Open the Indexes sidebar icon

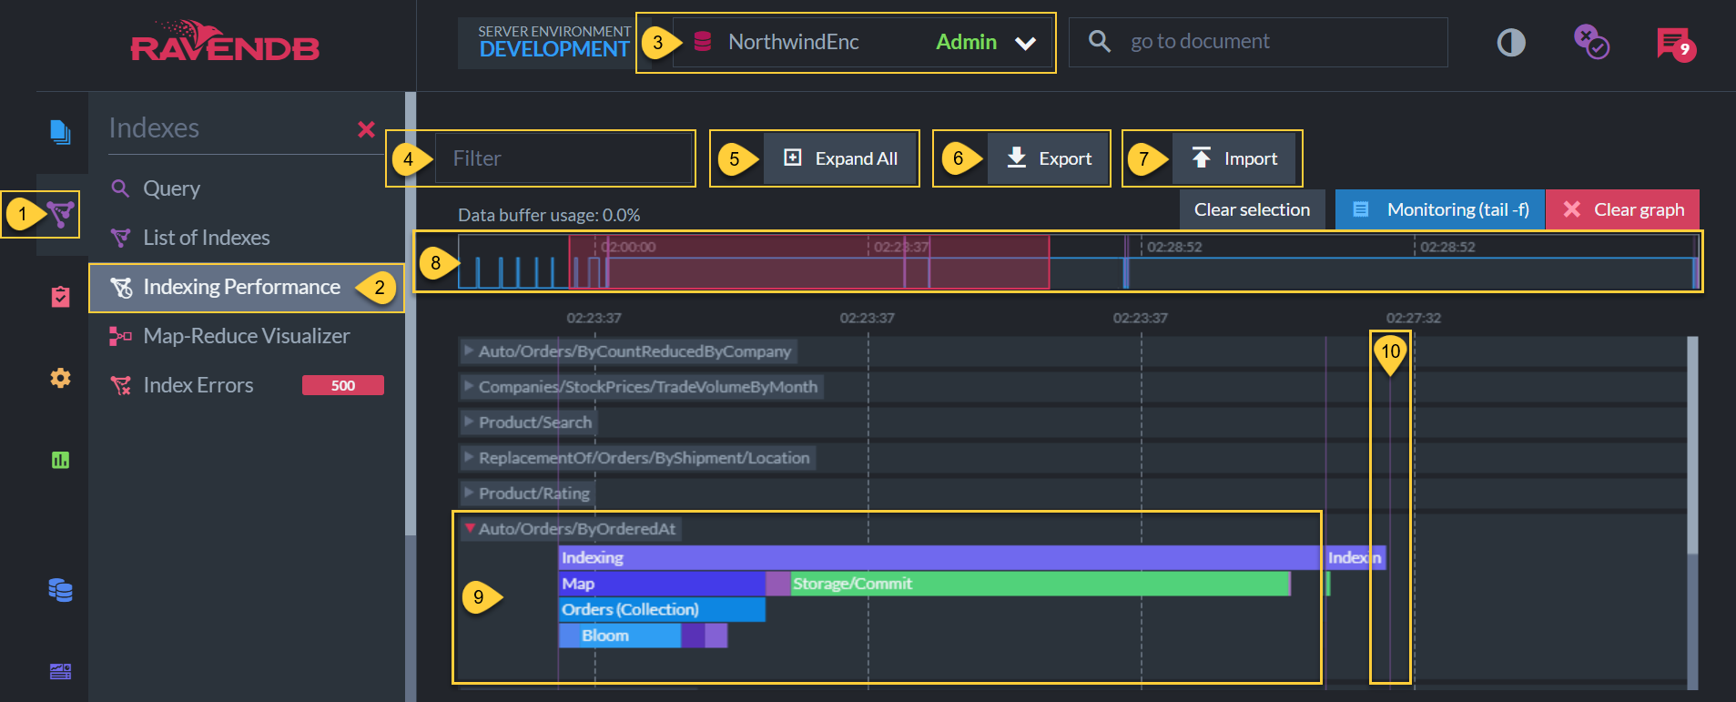[61, 214]
